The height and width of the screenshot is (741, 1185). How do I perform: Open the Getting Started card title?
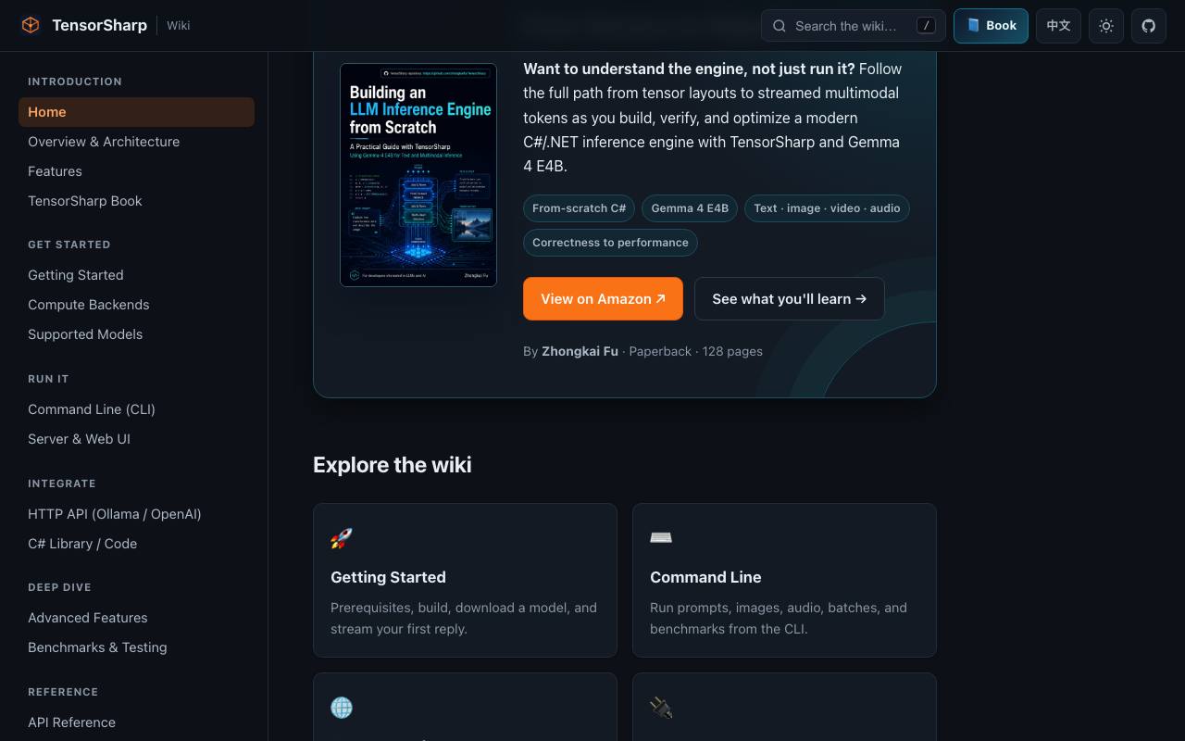(x=388, y=577)
